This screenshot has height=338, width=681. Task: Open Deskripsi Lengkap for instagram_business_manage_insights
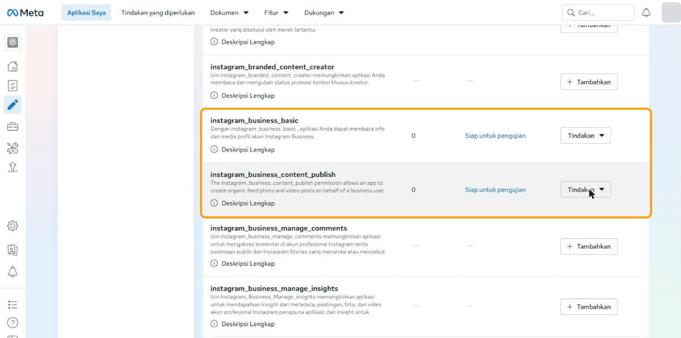248,324
